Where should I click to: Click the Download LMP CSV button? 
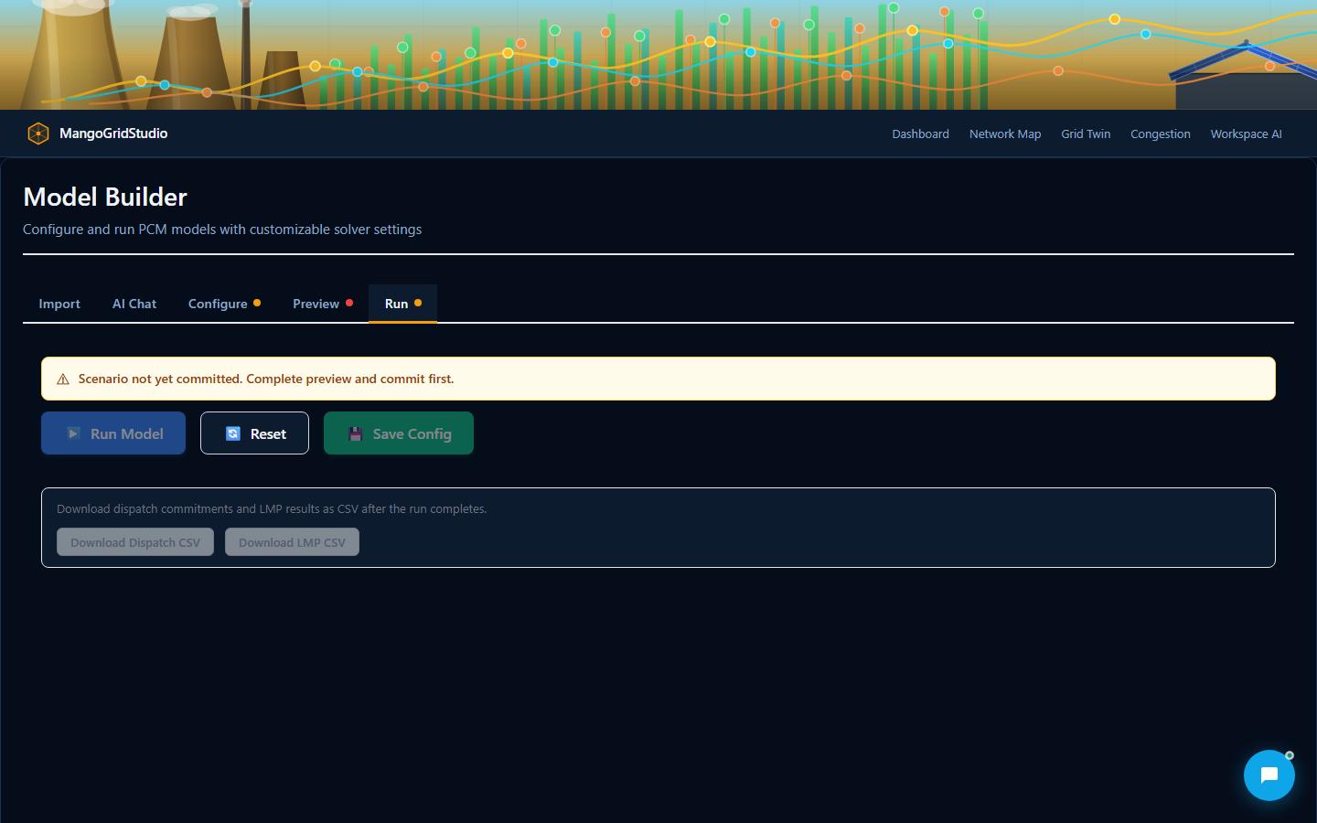click(x=292, y=542)
